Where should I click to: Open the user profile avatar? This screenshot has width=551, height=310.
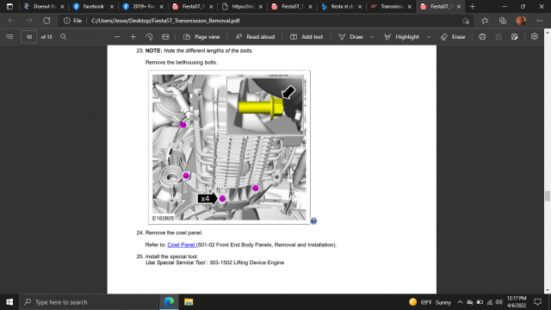[521, 21]
